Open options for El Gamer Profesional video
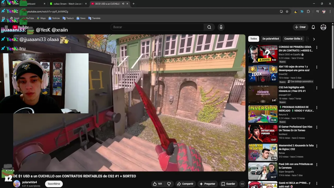 point(317,127)
